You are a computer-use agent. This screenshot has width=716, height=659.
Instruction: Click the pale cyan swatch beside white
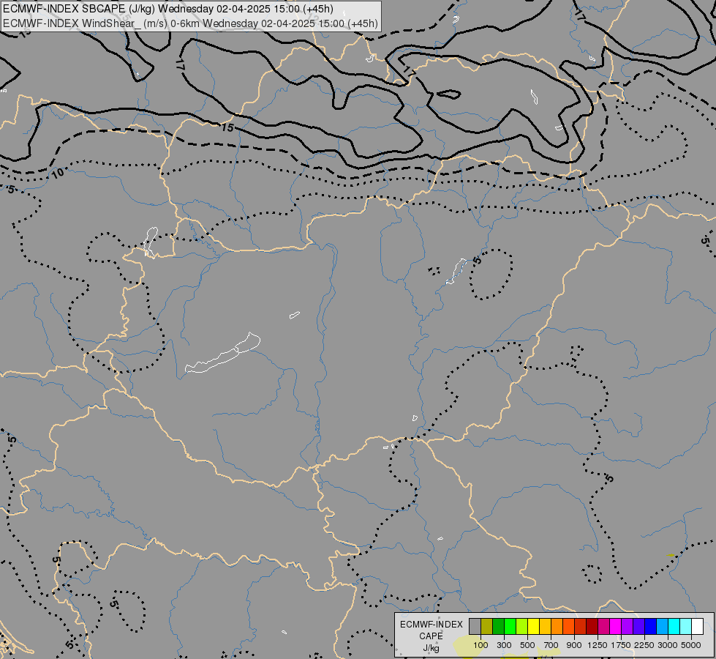[x=685, y=627]
